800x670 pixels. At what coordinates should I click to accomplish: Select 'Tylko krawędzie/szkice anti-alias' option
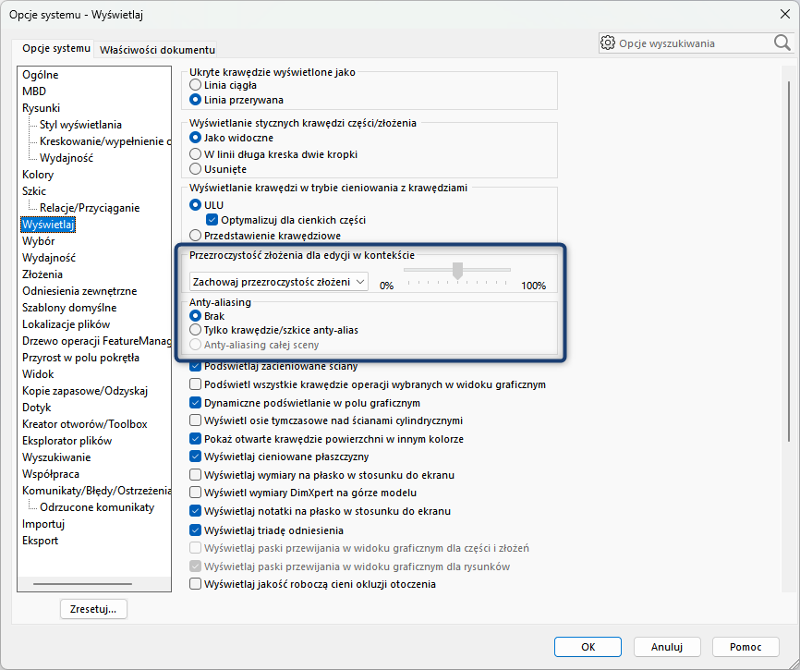click(x=195, y=330)
